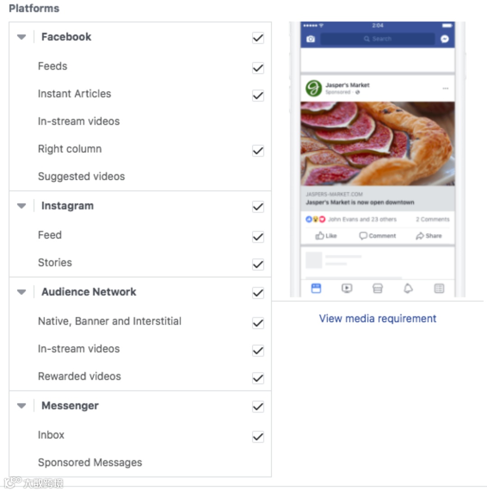The image size is (487, 492).
Task: Select the News Feed icon in the preview
Action: (x=316, y=288)
